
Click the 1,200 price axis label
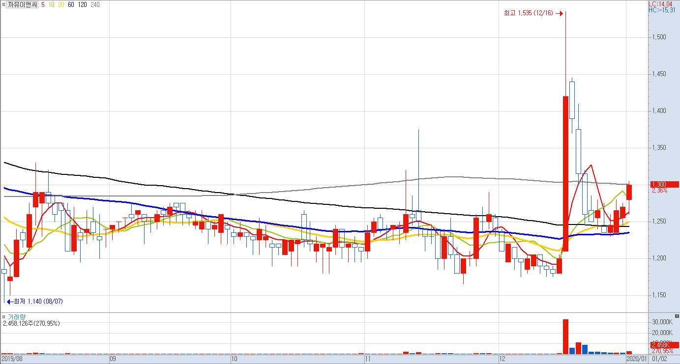tap(659, 258)
